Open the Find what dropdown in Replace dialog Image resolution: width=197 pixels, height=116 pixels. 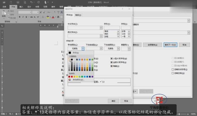pos(189,21)
